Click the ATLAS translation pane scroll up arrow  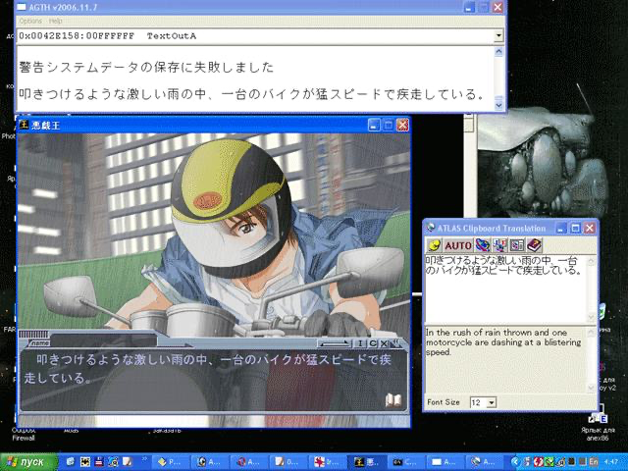pyautogui.click(x=592, y=333)
